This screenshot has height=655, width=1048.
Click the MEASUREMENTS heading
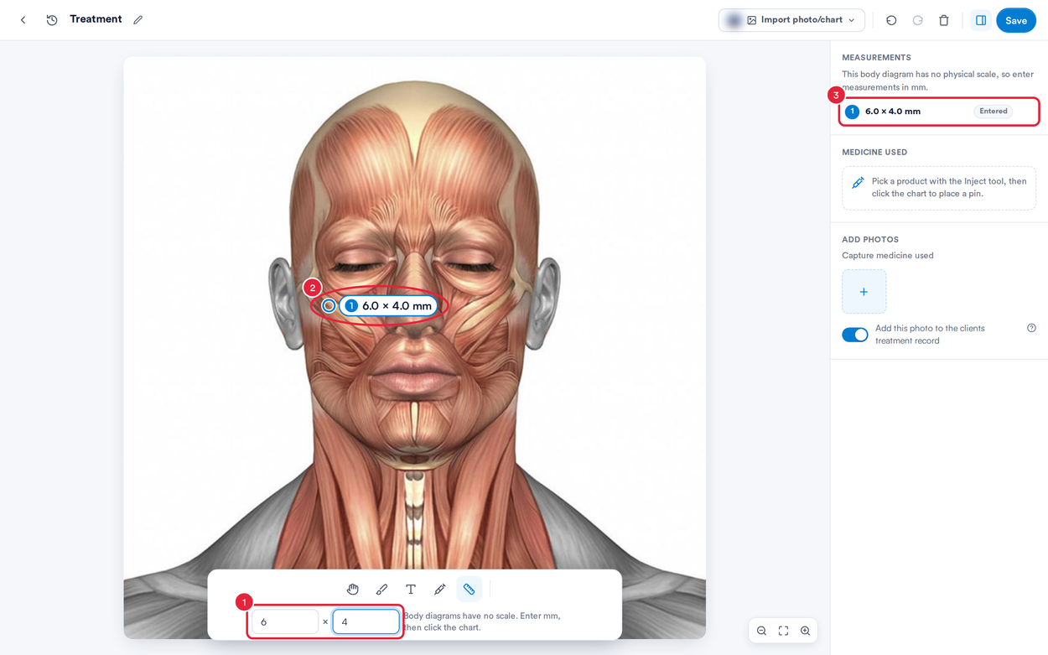pyautogui.click(x=876, y=58)
